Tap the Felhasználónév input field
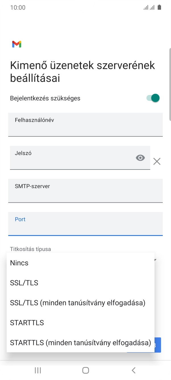The image size is (171, 380). click(x=85, y=125)
